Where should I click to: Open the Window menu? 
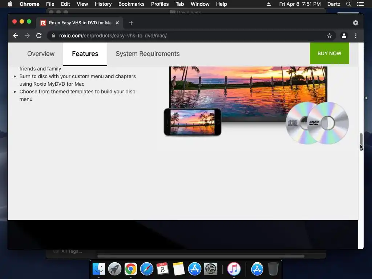(200, 4)
